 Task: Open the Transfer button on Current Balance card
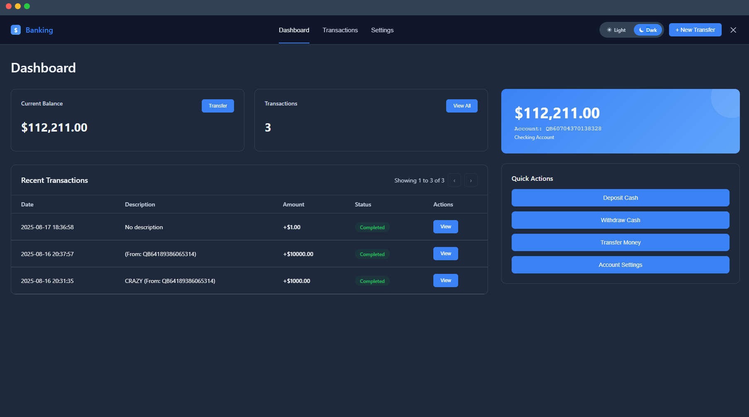tap(217, 105)
